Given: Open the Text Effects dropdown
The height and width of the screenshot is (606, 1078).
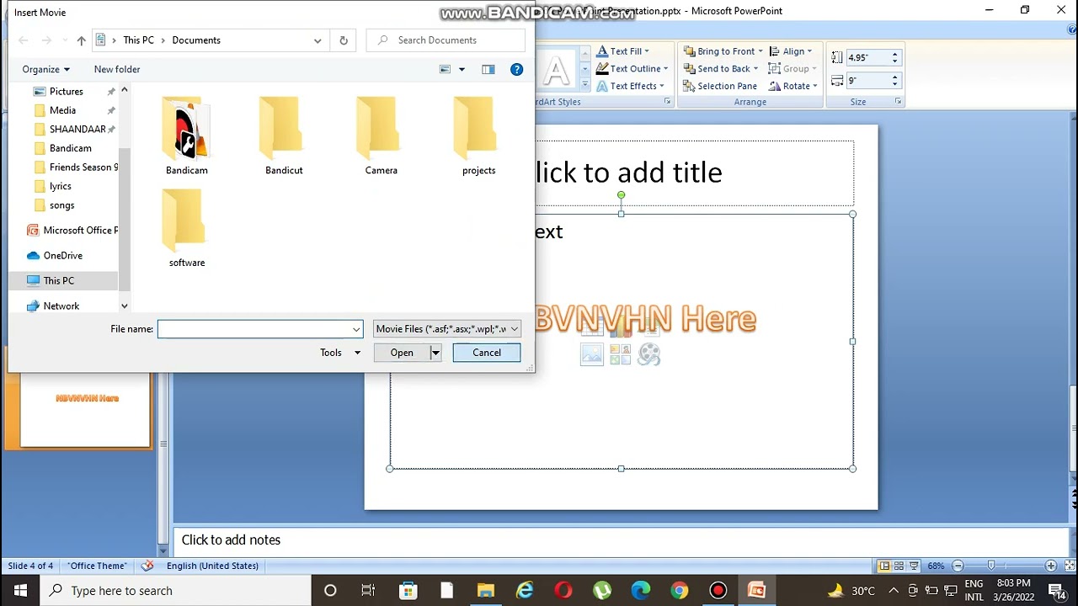Looking at the screenshot, I should tap(661, 86).
